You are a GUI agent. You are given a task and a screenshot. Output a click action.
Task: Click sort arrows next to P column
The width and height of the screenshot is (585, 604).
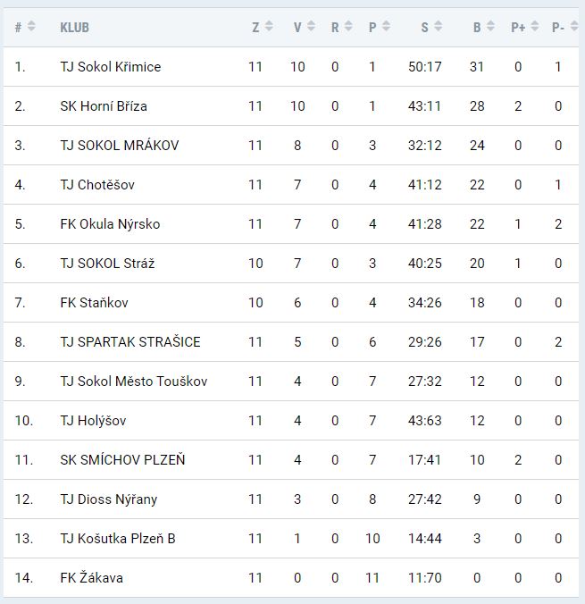(x=386, y=28)
